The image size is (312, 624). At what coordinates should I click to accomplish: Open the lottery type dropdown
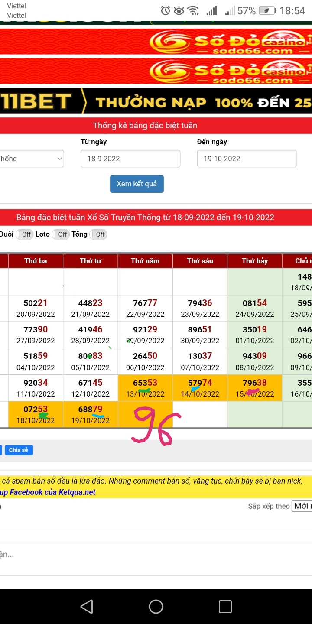31,159
